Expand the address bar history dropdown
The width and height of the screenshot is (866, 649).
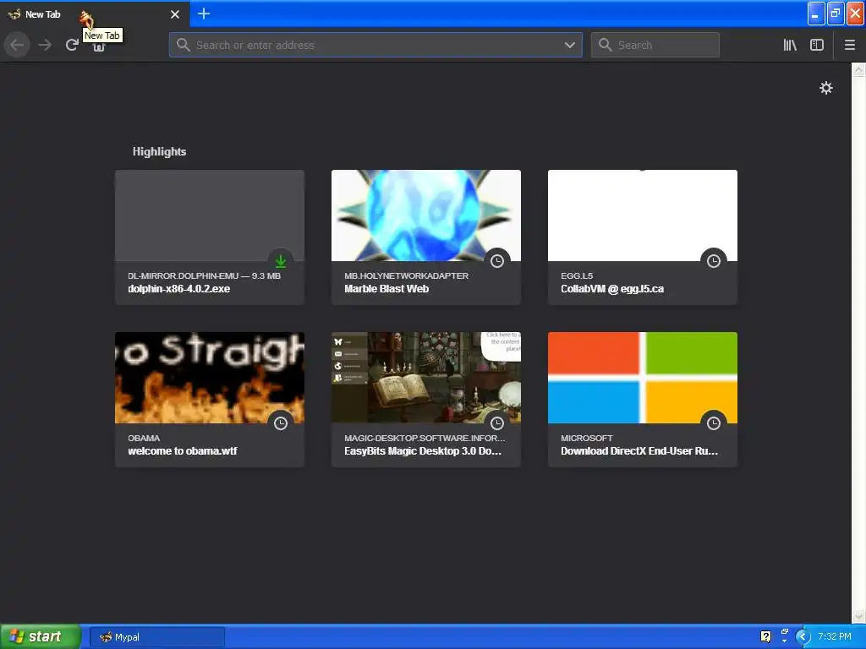click(570, 46)
